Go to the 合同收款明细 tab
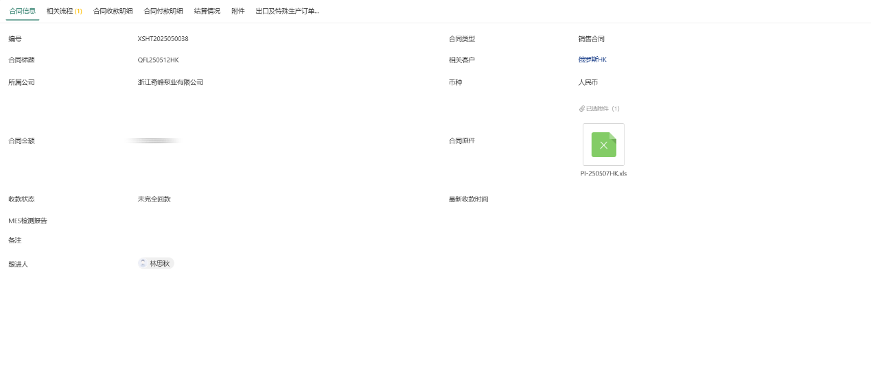Image resolution: width=871 pixels, height=368 pixels. [113, 11]
